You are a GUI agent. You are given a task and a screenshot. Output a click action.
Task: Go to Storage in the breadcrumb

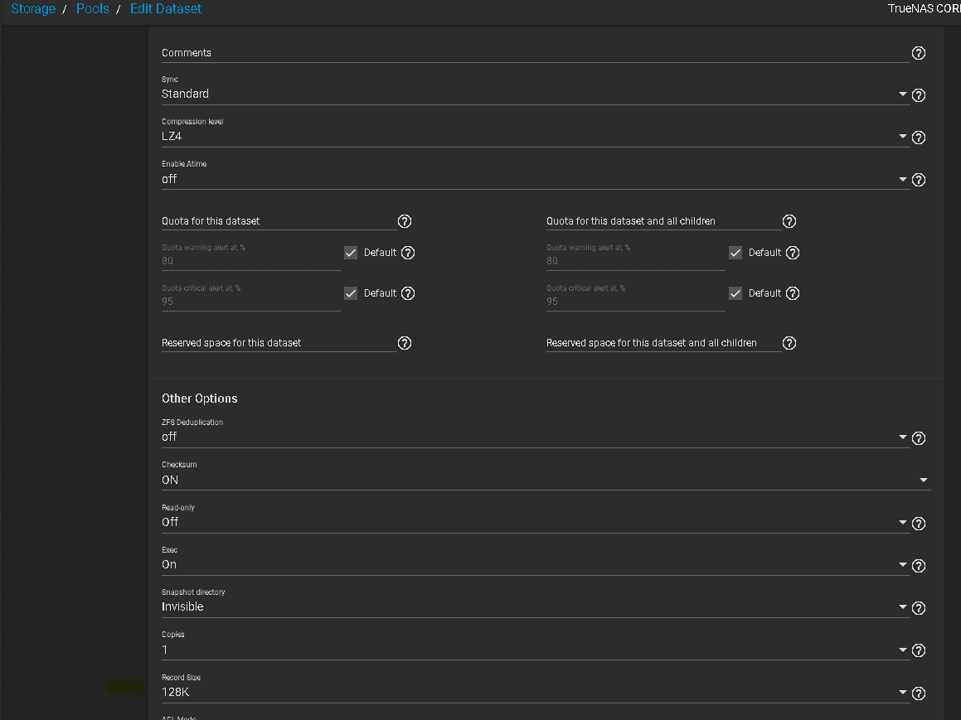coord(33,9)
